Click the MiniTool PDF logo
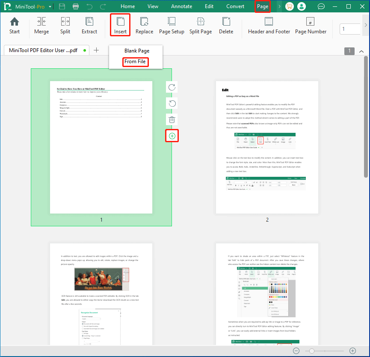Image resolution: width=370 pixels, height=357 pixels. point(8,6)
